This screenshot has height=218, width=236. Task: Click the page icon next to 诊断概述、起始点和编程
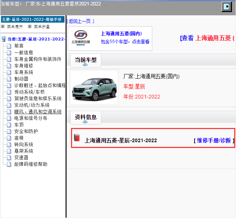9,85
